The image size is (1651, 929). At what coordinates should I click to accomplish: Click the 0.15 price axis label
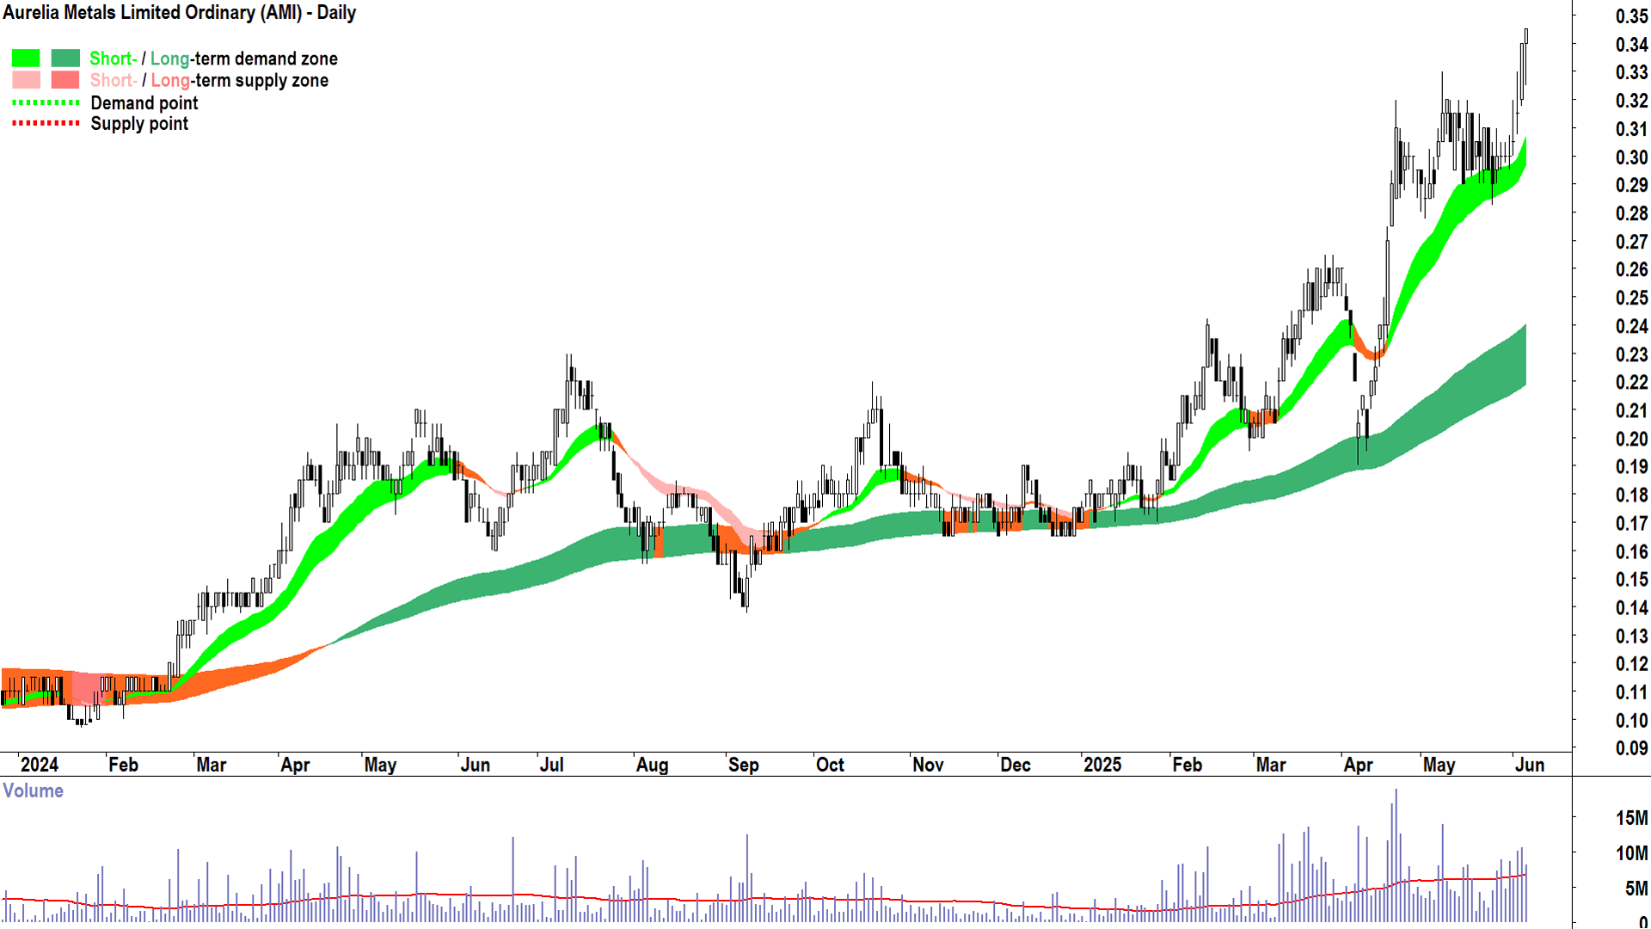1631,580
